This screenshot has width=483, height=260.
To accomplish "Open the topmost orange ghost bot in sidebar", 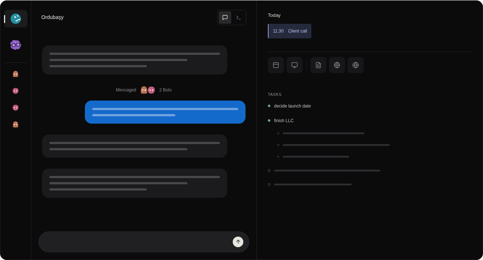I will coord(15,74).
